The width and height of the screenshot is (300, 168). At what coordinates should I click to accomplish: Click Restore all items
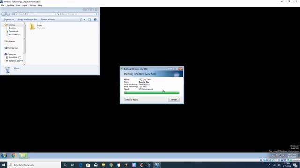[x=48, y=19]
